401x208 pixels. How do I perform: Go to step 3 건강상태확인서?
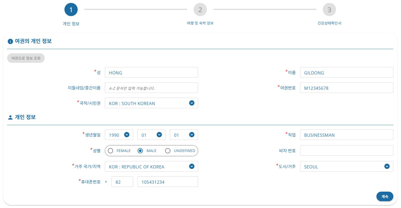(x=329, y=10)
